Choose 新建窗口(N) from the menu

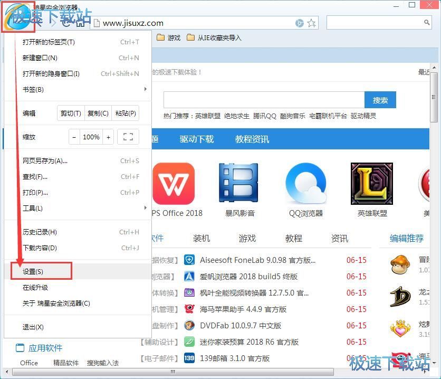[78, 58]
